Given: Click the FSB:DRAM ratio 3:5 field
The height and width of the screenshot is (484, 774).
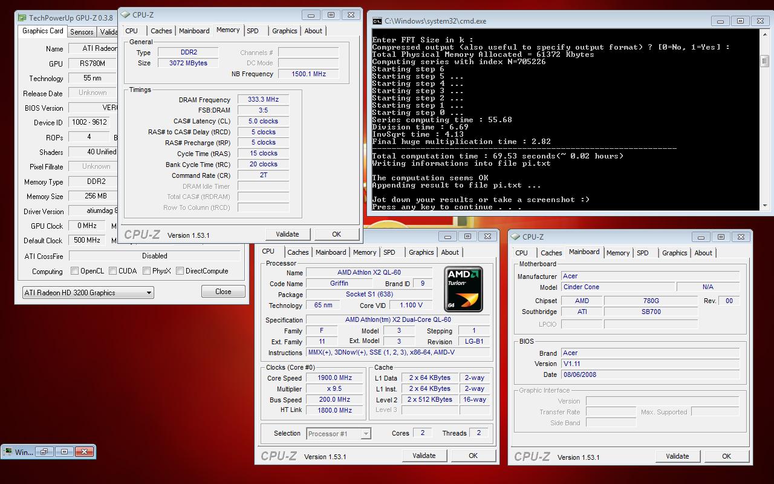Looking at the screenshot, I should (x=263, y=110).
